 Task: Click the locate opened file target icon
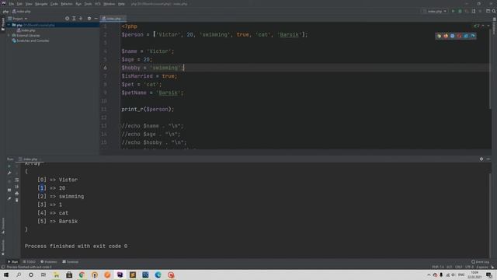coord(67,19)
